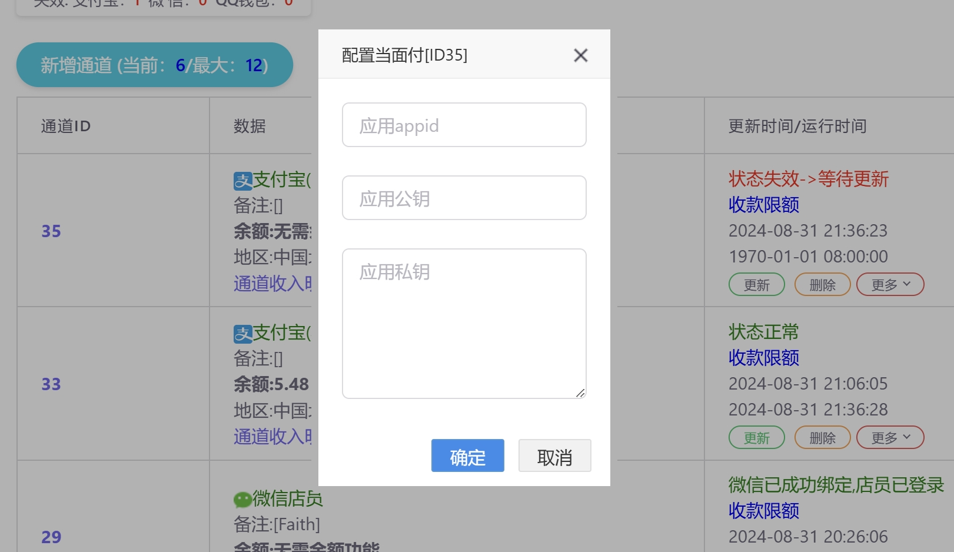The width and height of the screenshot is (954, 552).
Task: Click the 状态失效->等待更新 status text
Action: [808, 179]
